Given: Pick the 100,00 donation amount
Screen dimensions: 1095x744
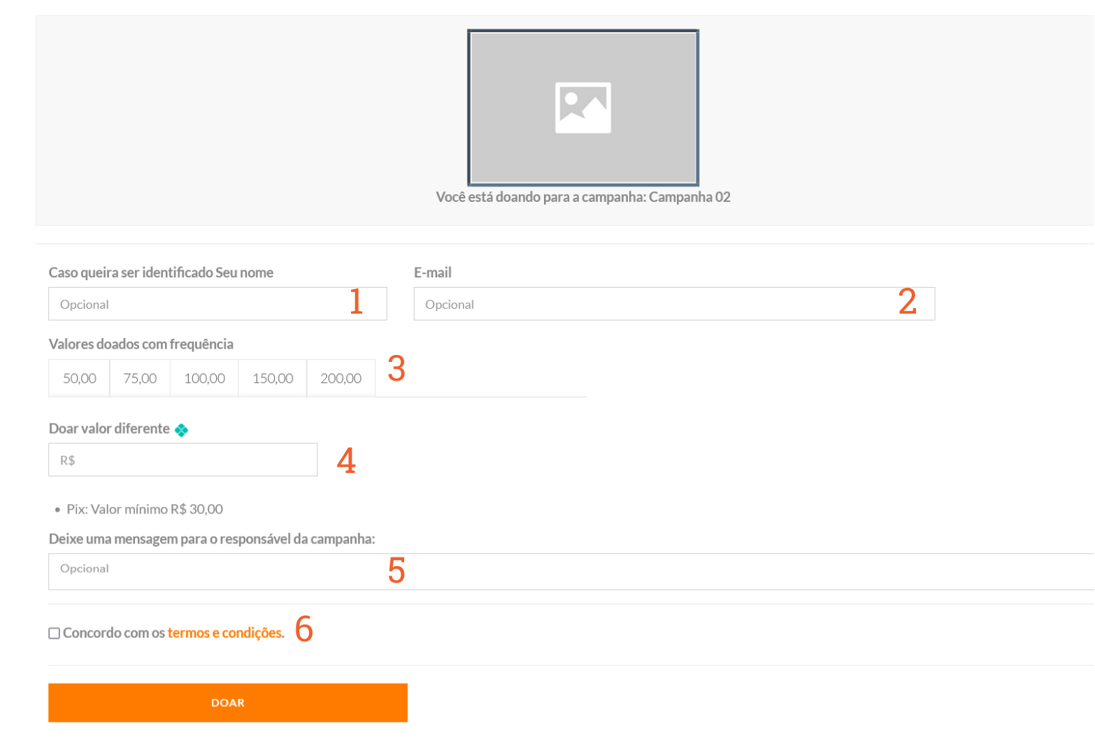Looking at the screenshot, I should [204, 379].
